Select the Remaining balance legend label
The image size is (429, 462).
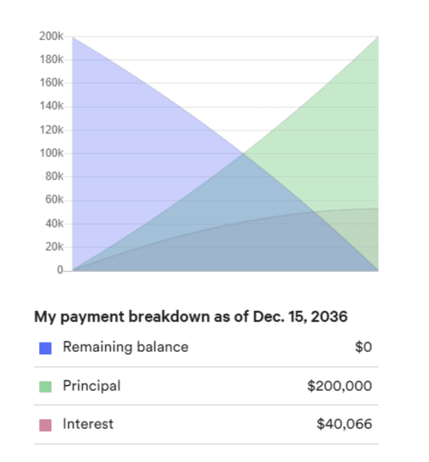(x=126, y=347)
